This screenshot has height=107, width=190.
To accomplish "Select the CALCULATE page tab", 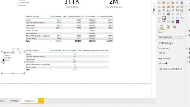I will click(29, 101).
